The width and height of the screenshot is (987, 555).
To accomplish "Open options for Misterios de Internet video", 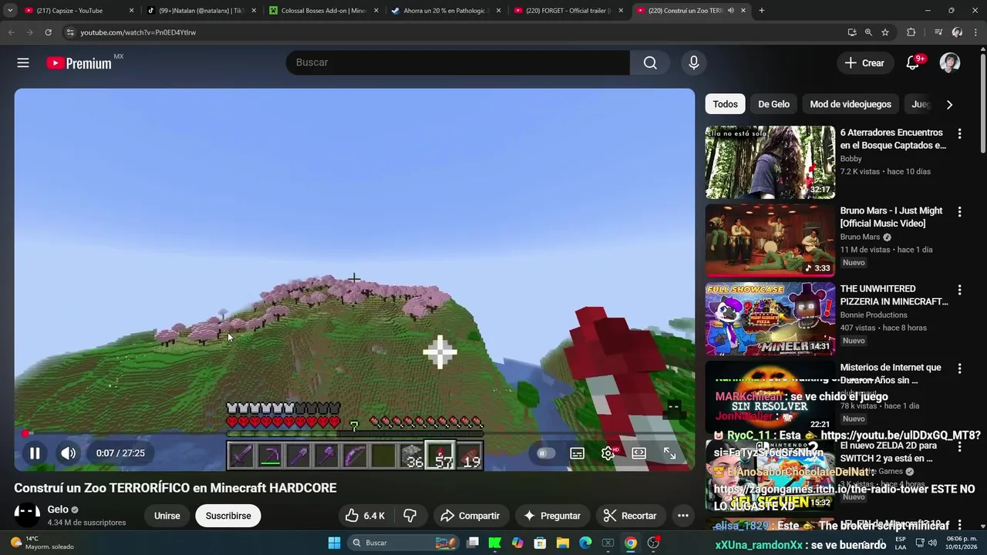I will click(x=959, y=368).
